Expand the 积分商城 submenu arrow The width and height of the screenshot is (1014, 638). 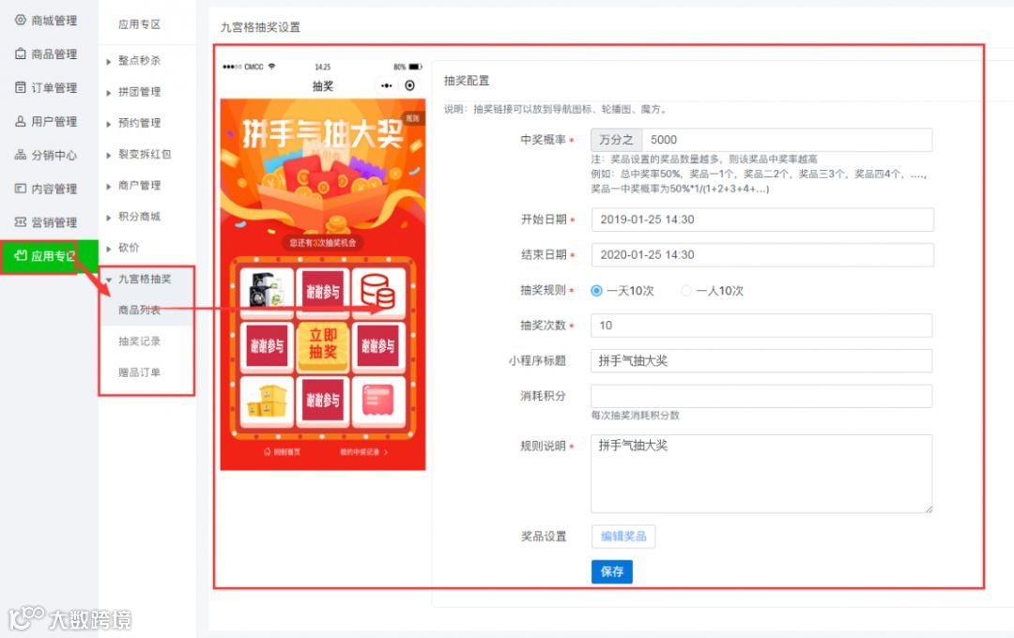109,218
